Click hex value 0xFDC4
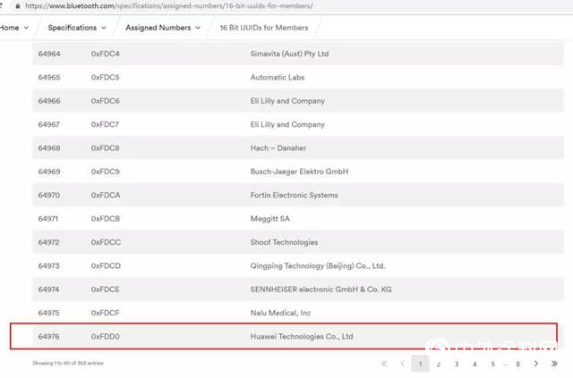This screenshot has height=378, width=573. click(x=106, y=54)
